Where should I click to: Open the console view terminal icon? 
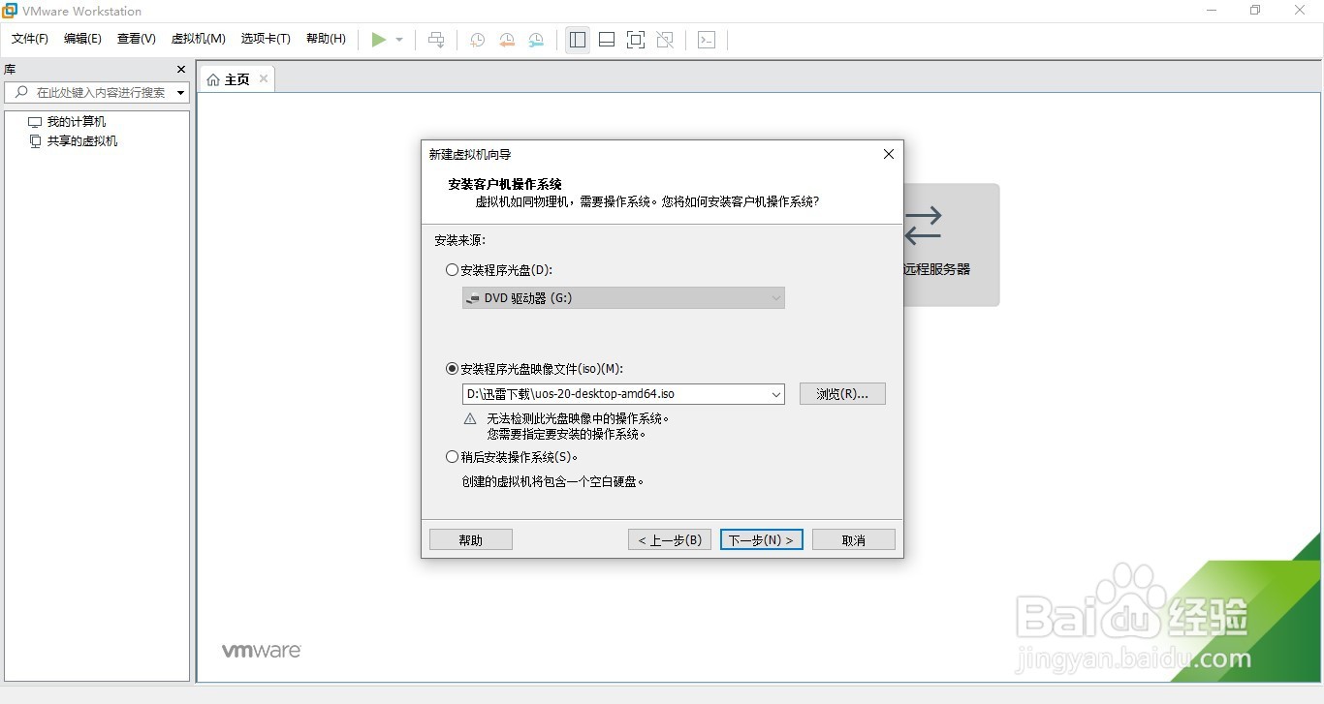click(707, 40)
